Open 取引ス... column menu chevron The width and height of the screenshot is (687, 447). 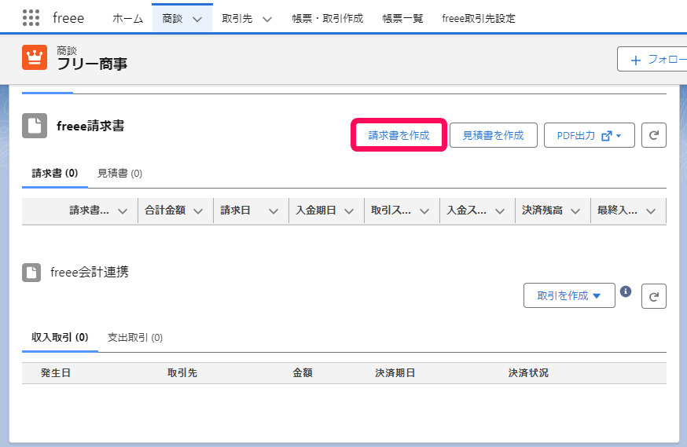424,211
